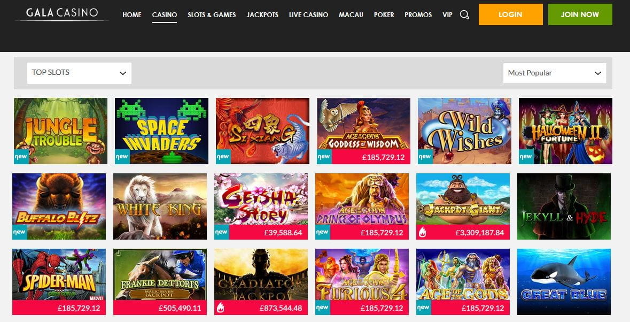Select the Jekyll & Hyde game thumbnail

564,206
